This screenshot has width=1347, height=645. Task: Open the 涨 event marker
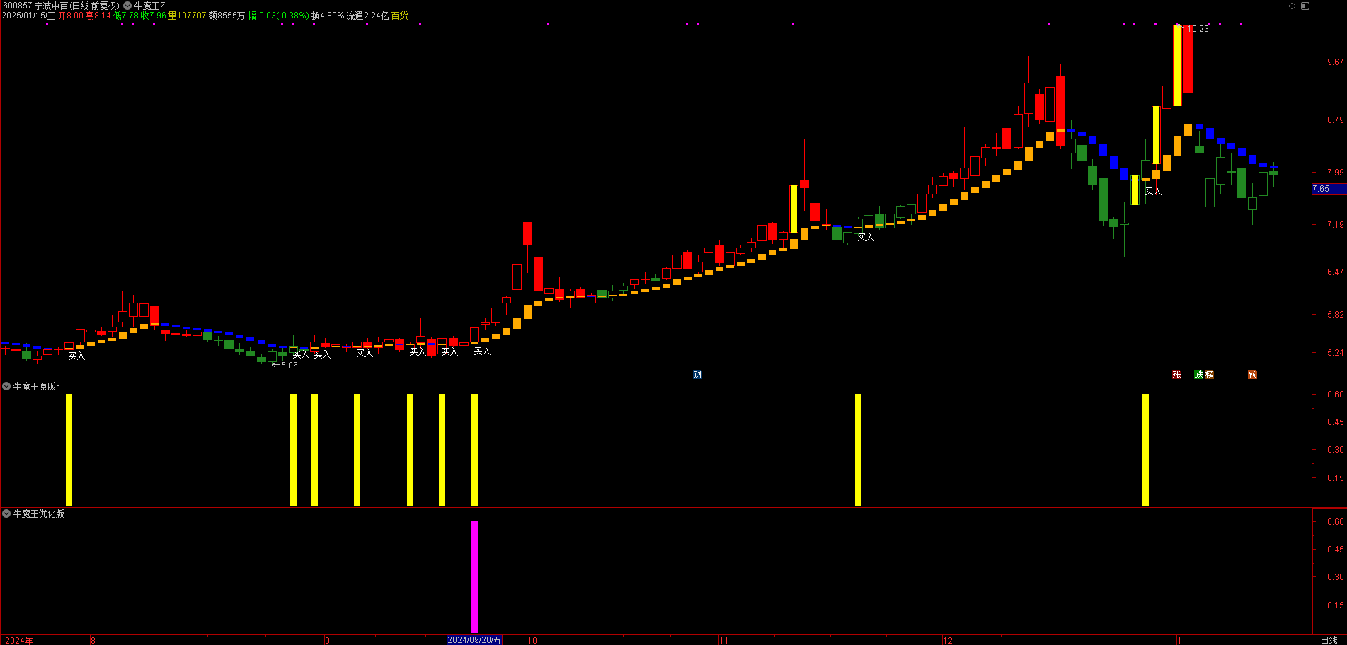(x=1176, y=375)
